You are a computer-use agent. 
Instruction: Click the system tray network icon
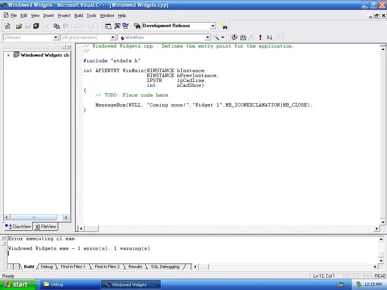359,285
